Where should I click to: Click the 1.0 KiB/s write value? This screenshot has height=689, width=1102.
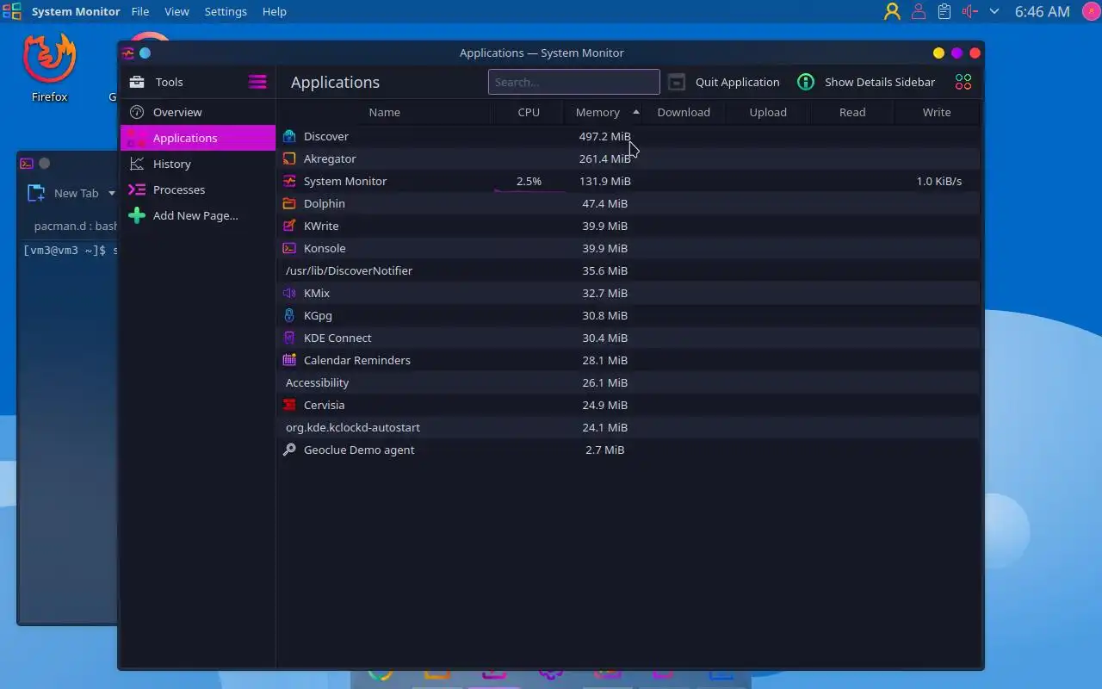point(939,181)
